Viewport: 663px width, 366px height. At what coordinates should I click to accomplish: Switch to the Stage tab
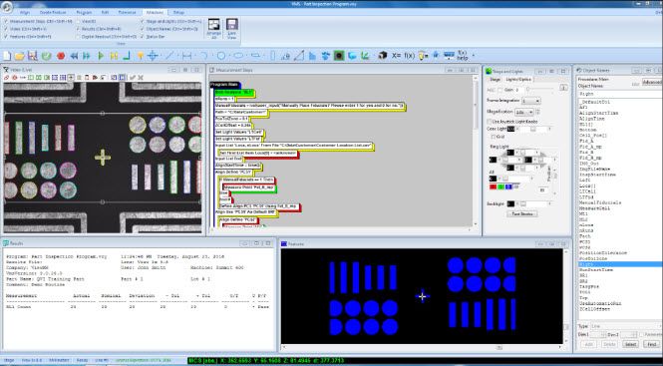pos(495,79)
